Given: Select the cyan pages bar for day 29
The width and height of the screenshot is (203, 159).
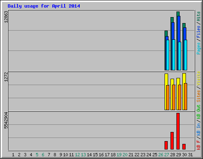Looking at the screenshot, I should [x=180, y=56].
